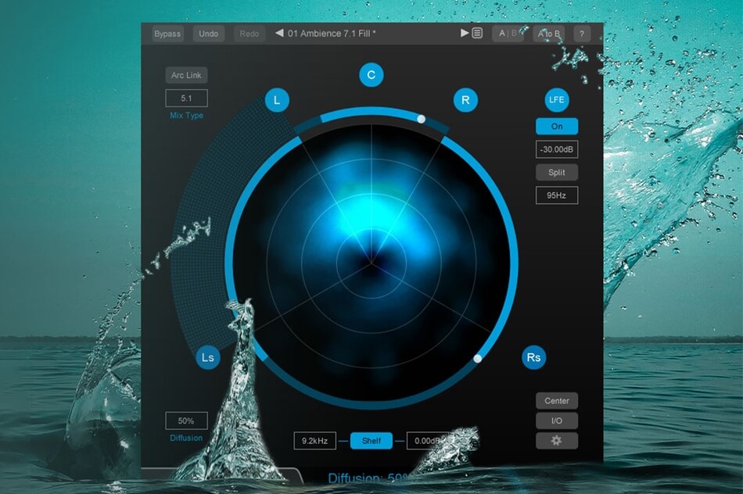Screen dimensions: 743x494
Task: Toggle the Bypass button
Action: point(167,34)
